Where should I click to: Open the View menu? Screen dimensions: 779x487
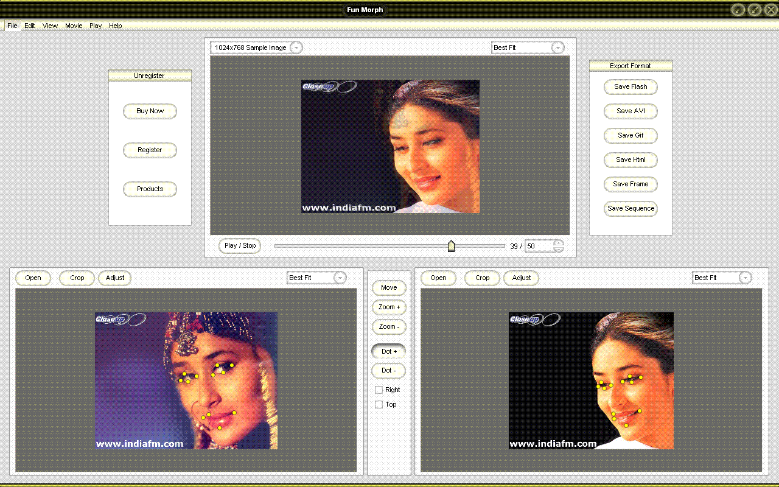(50, 26)
